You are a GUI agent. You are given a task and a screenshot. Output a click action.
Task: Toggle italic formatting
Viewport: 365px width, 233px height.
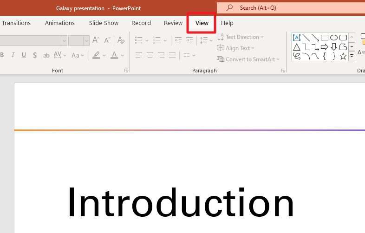(x=13, y=55)
